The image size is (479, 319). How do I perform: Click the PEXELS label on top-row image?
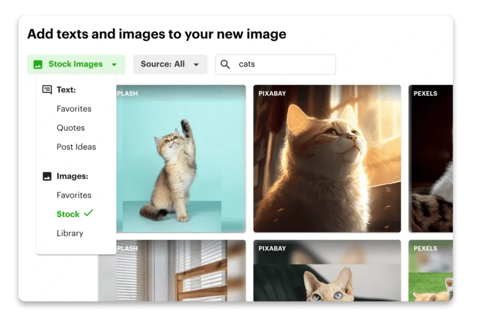point(425,93)
